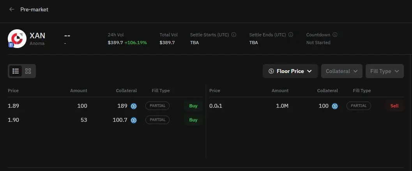Screen dimensions: 412x171
Task: Click info icon beside Countdown
Action: 335,35
